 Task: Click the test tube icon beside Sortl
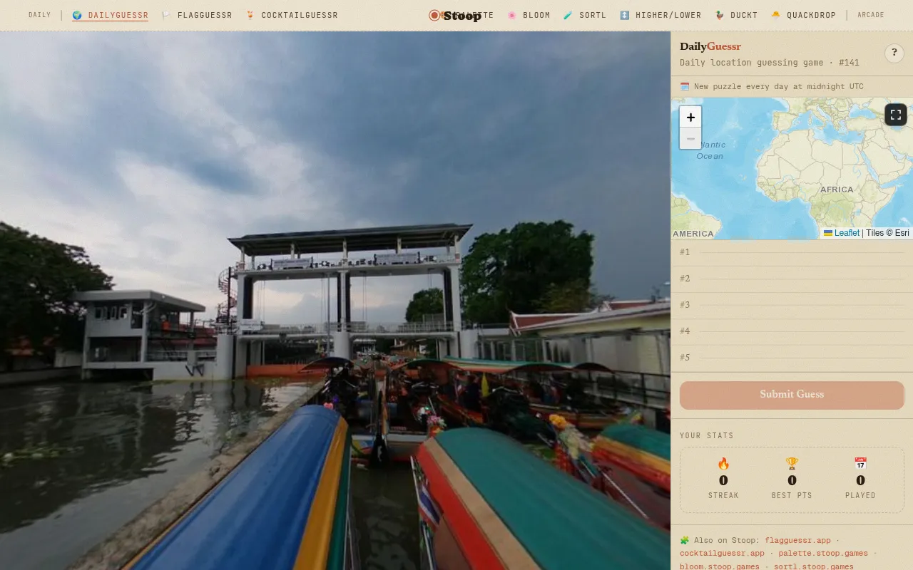tap(568, 15)
